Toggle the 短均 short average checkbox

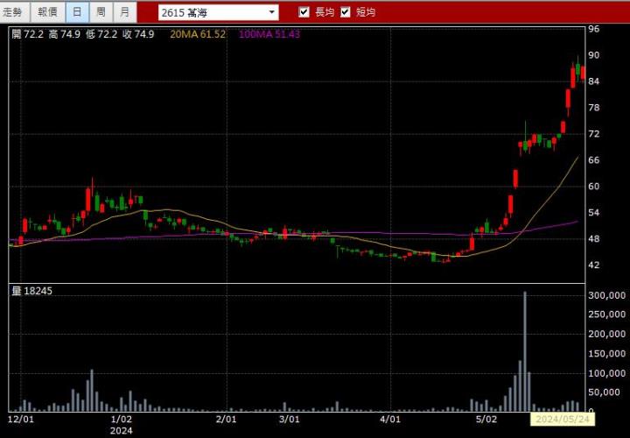tap(345, 12)
